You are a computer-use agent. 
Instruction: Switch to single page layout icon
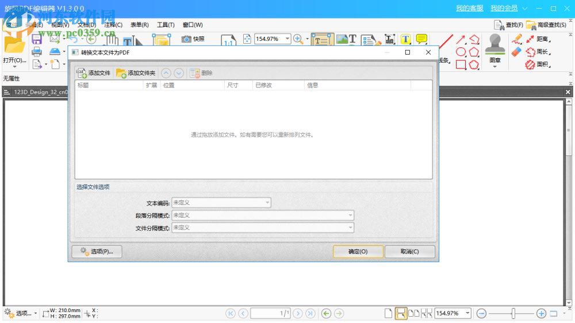[x=388, y=313]
